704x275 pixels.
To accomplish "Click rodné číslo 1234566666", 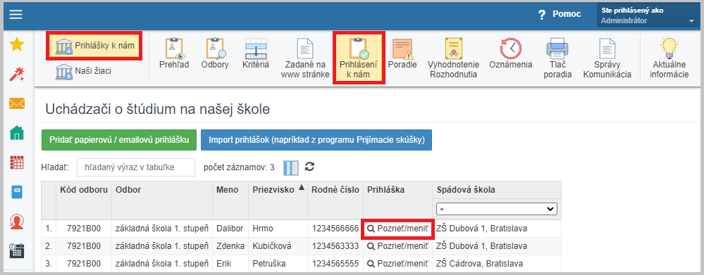I will 335,229.
